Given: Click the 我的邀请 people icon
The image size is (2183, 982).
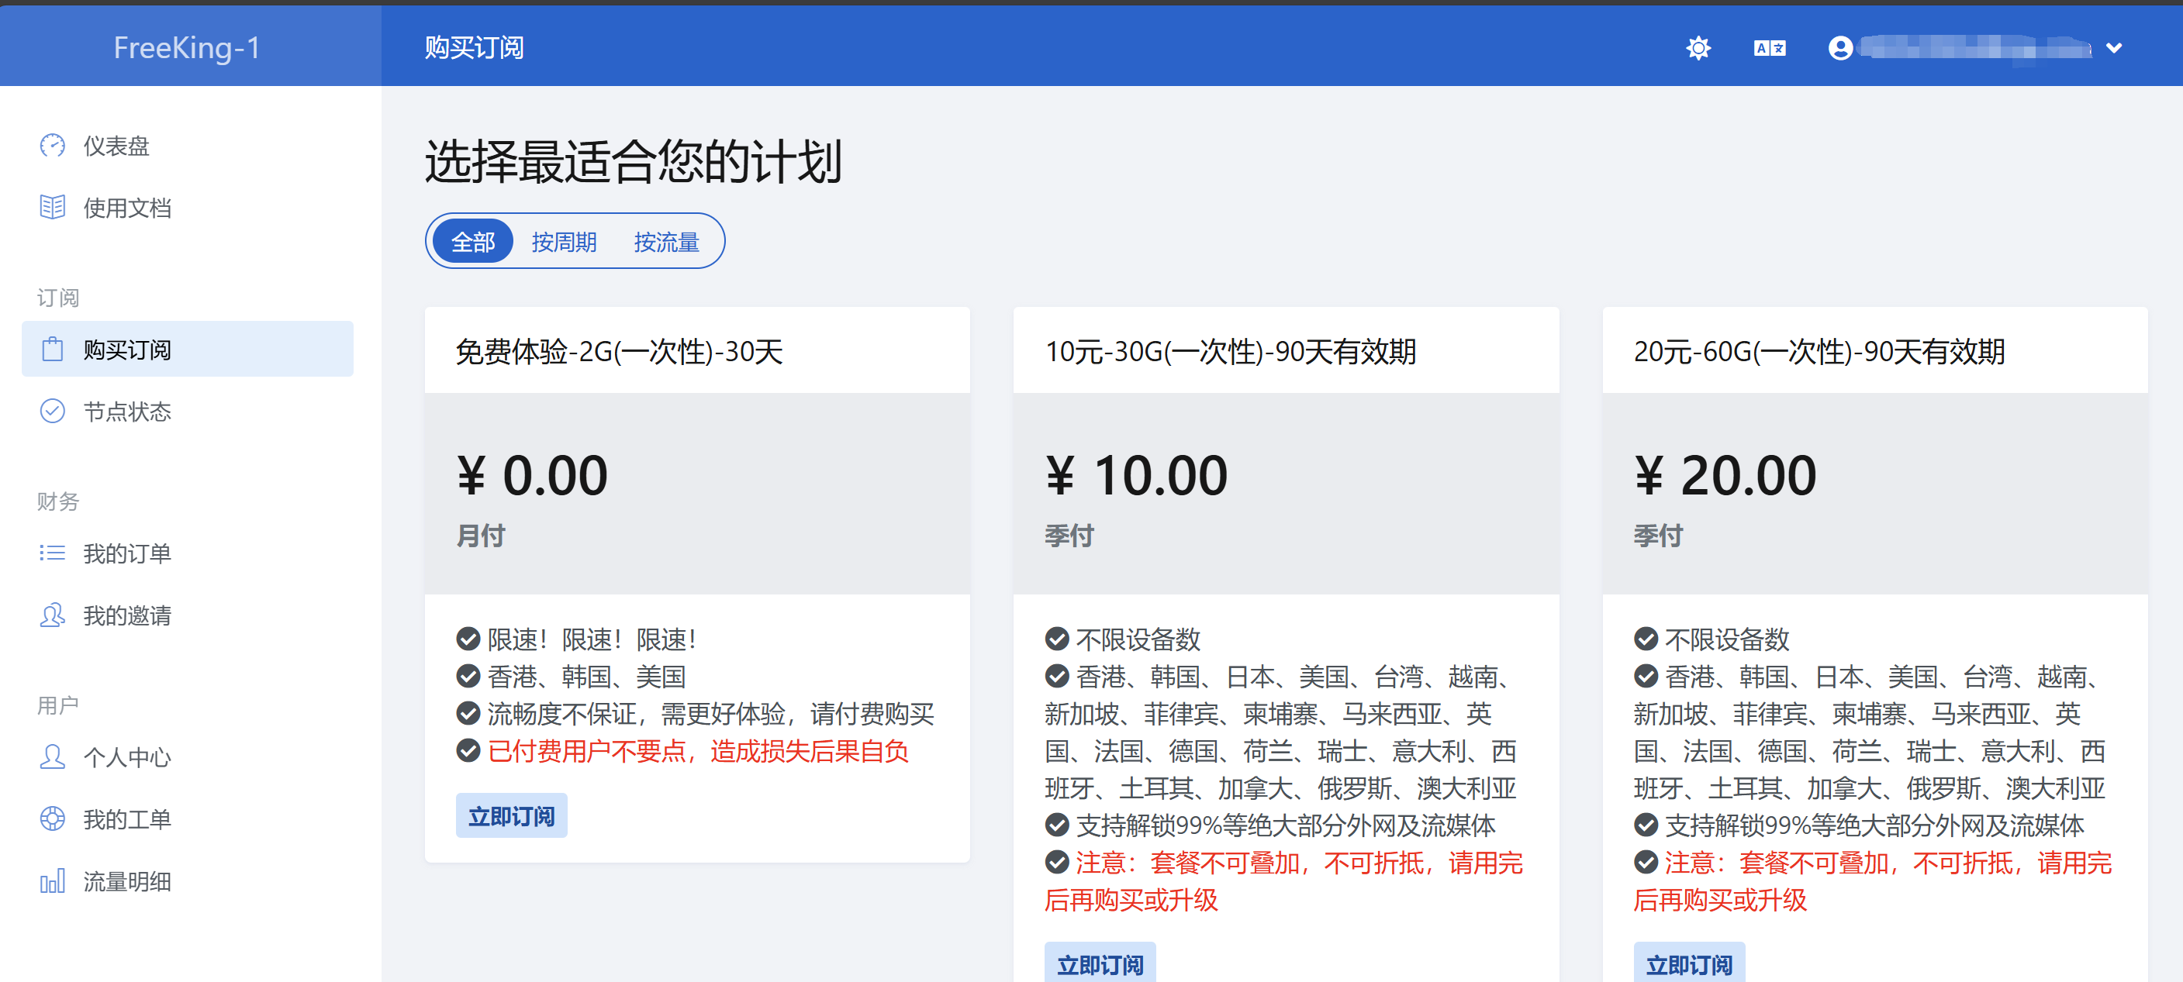Looking at the screenshot, I should pos(52,615).
